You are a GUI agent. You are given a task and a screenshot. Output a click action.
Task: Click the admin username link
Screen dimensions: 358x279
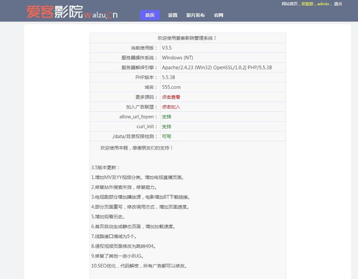pos(323,4)
